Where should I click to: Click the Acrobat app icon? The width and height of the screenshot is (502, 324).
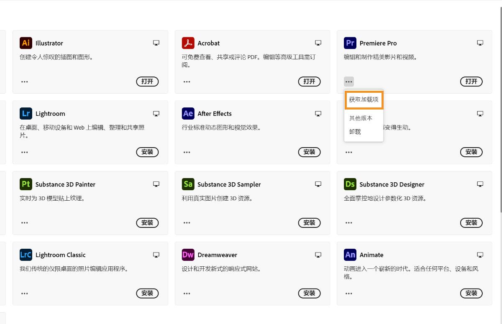coord(188,43)
